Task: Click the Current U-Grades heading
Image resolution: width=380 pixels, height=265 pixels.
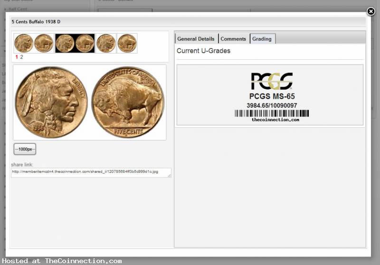Action: click(204, 51)
